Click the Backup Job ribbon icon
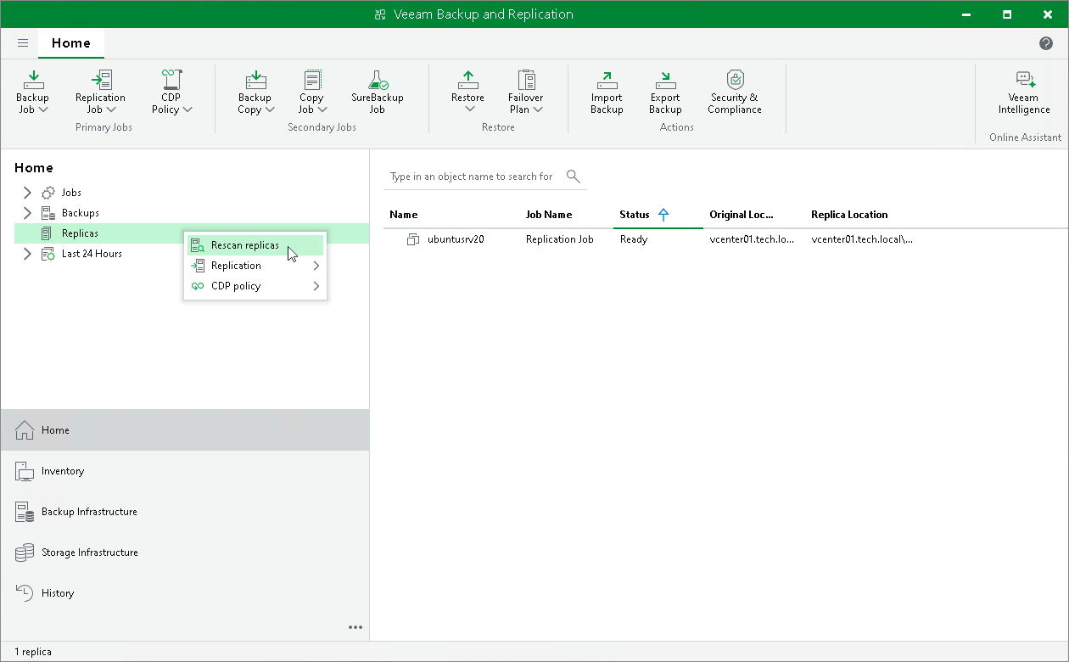Screen dimensions: 1069x662 (x=33, y=80)
